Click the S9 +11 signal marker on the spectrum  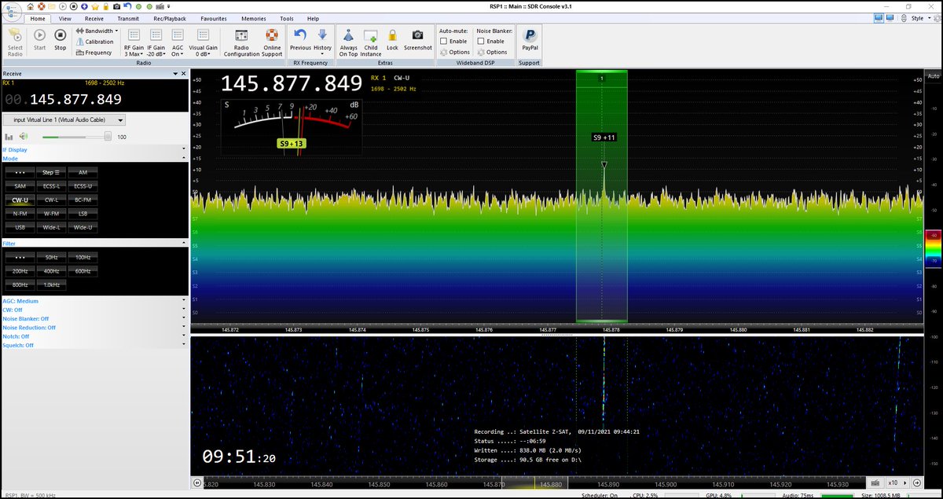604,138
